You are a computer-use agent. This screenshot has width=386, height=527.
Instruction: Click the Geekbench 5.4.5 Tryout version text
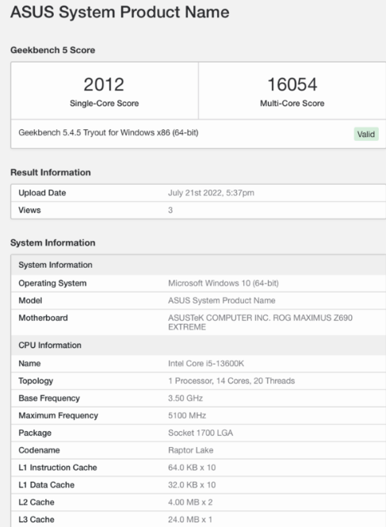(109, 132)
